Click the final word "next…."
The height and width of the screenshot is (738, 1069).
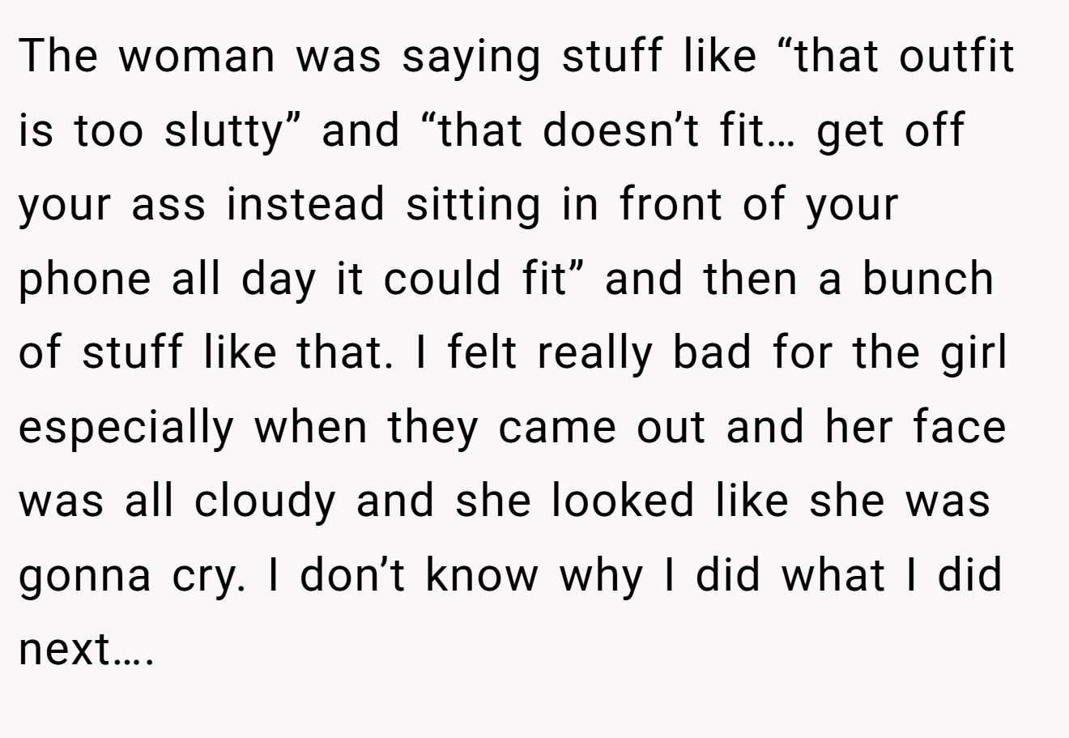85,651
